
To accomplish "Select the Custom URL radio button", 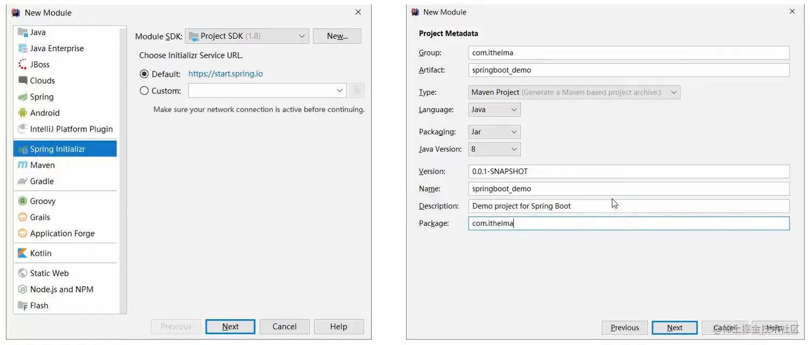I will [x=144, y=91].
